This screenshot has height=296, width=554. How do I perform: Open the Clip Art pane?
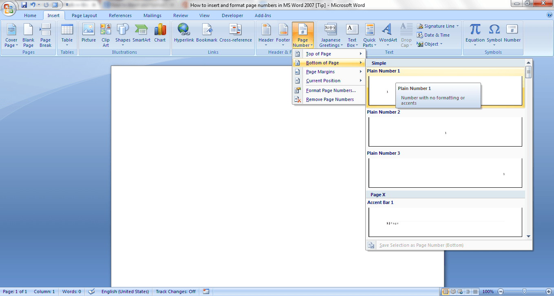(x=106, y=35)
